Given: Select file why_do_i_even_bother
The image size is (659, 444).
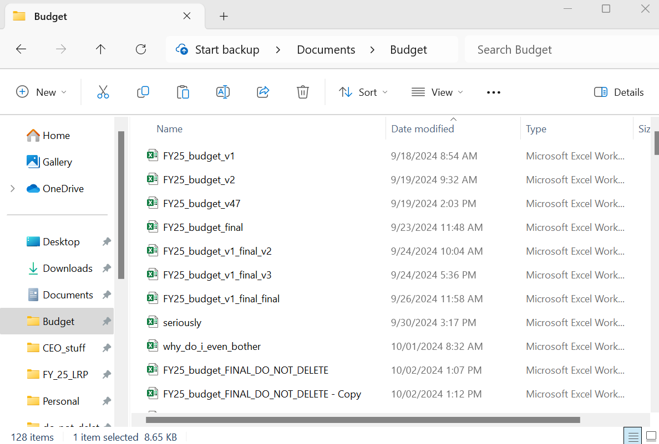Looking at the screenshot, I should [x=212, y=347].
